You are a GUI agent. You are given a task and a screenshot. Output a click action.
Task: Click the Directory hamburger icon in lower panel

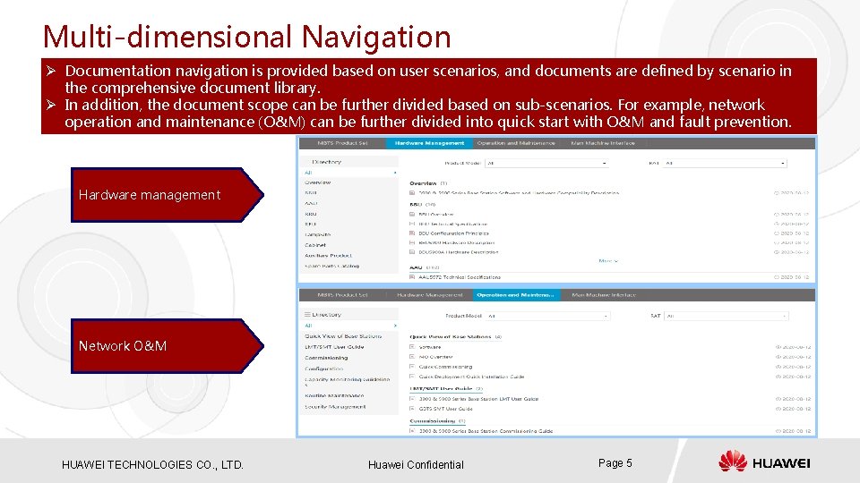tap(307, 315)
